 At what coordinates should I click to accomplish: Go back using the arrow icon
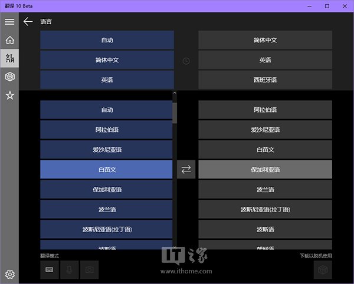(x=28, y=22)
